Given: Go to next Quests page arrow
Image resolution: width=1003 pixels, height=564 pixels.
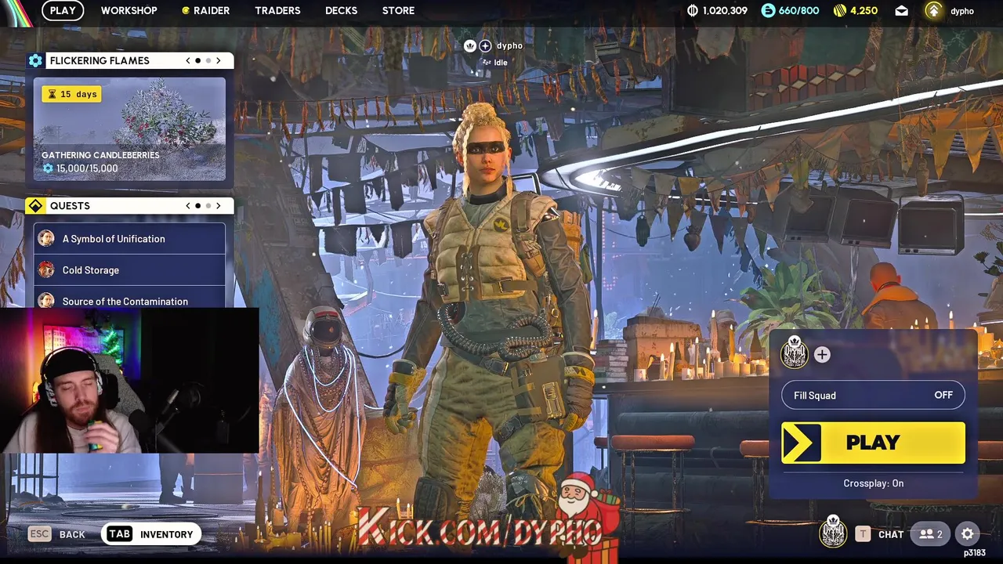Looking at the screenshot, I should point(218,206).
